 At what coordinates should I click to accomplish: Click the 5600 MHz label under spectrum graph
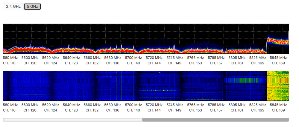[30, 58]
